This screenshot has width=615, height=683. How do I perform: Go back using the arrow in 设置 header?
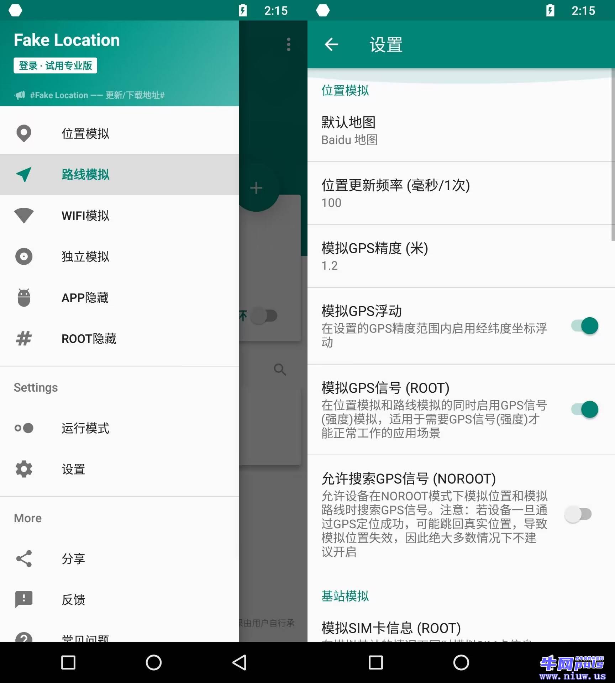point(332,44)
